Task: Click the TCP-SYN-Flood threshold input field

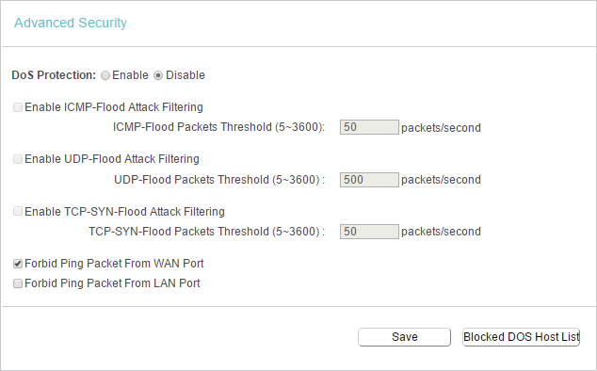Action: point(369,232)
